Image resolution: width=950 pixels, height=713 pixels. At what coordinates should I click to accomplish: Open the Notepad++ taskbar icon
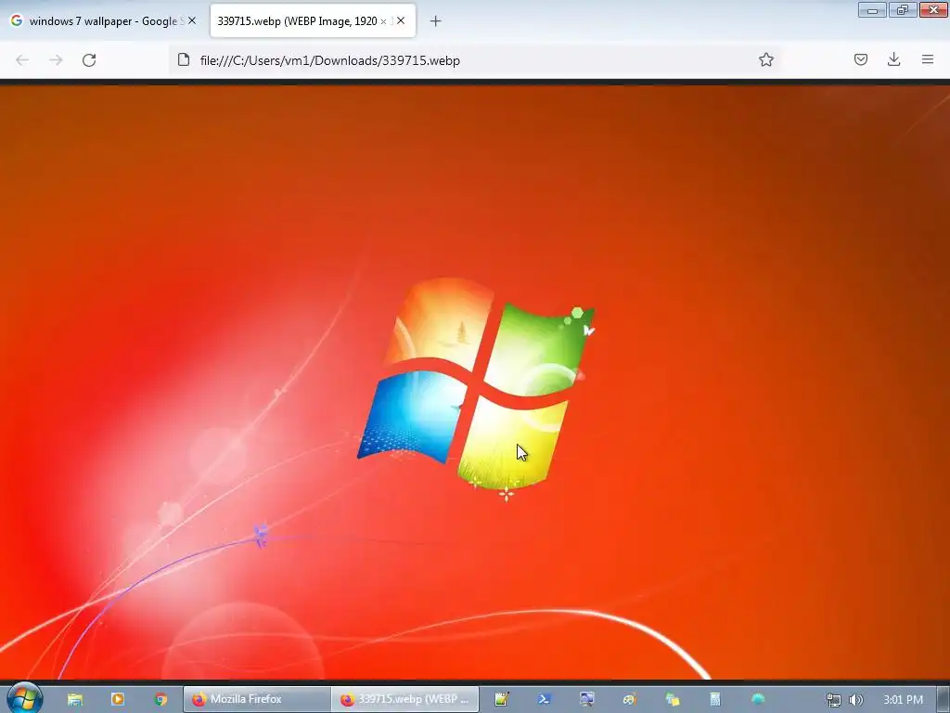pos(501,699)
